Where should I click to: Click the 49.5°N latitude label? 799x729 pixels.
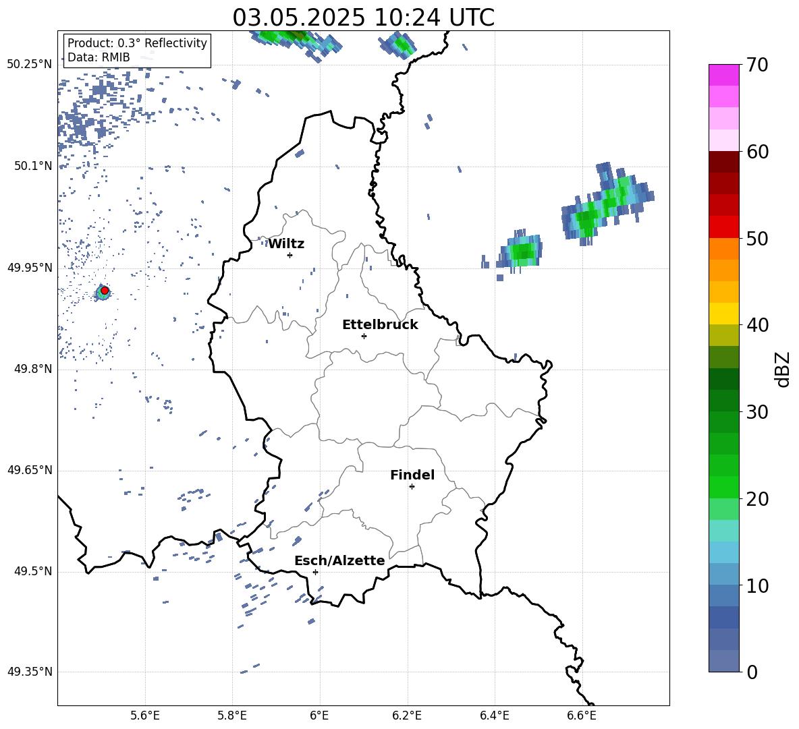pos(33,572)
